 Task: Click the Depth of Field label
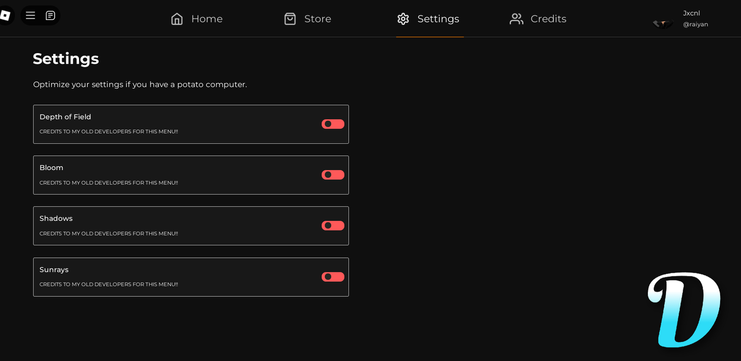(x=65, y=117)
